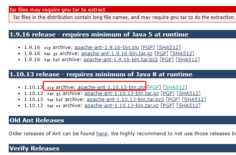Open SHA512 checksum for 1.10.13 tar.bz2 archive

(x=194, y=100)
